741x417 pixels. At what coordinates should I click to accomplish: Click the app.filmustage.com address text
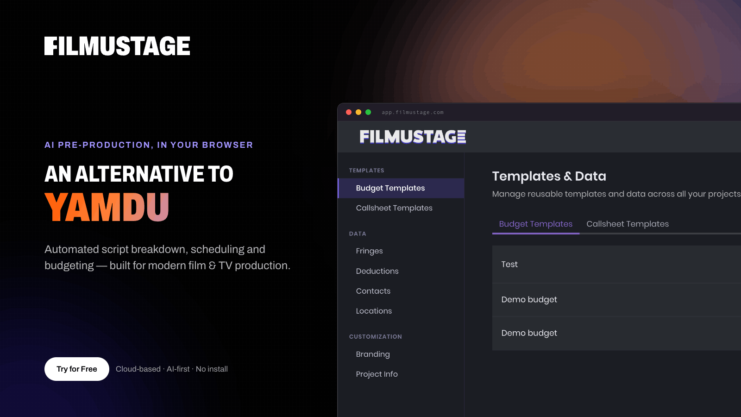pyautogui.click(x=413, y=112)
